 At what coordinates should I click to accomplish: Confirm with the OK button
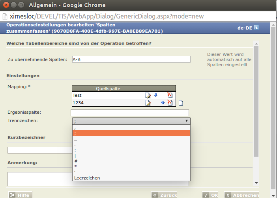tap(210, 195)
